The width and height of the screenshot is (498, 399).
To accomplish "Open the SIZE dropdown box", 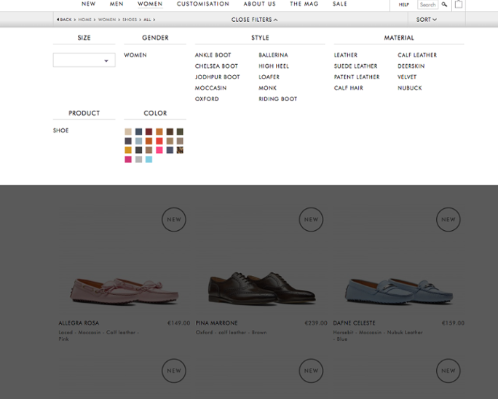I will pos(84,60).
